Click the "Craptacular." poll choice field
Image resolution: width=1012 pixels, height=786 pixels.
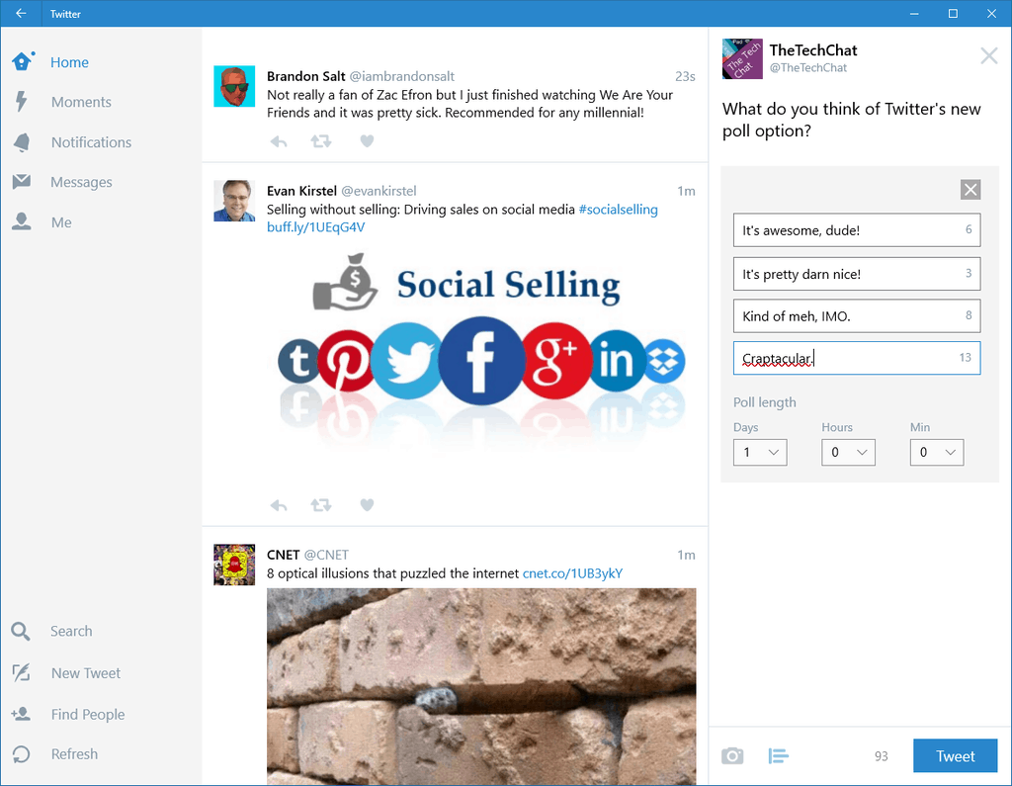(857, 358)
